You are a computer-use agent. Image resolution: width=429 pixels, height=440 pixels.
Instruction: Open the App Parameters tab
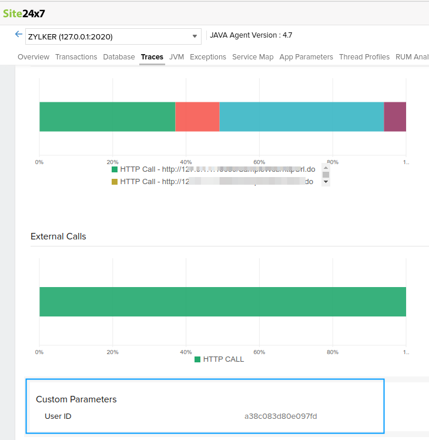[306, 57]
